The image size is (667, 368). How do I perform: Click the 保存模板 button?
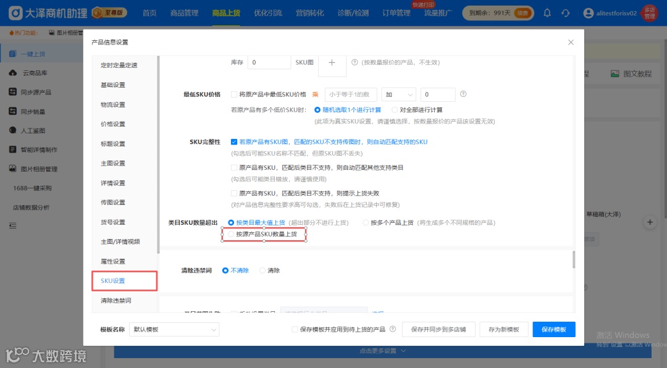[x=554, y=329]
